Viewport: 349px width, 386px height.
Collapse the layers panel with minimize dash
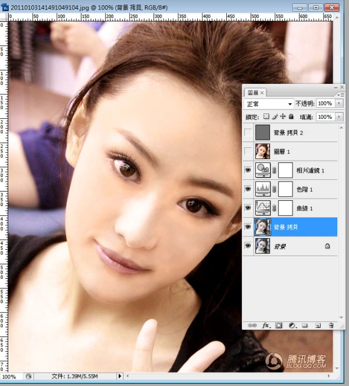(336, 87)
